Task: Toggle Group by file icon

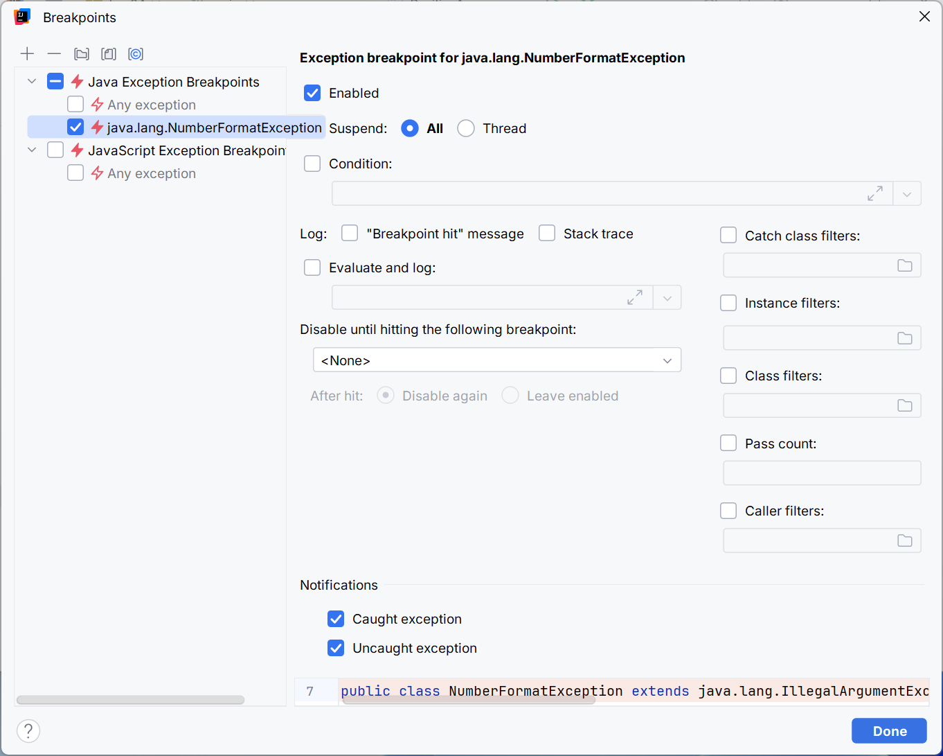Action: (109, 54)
